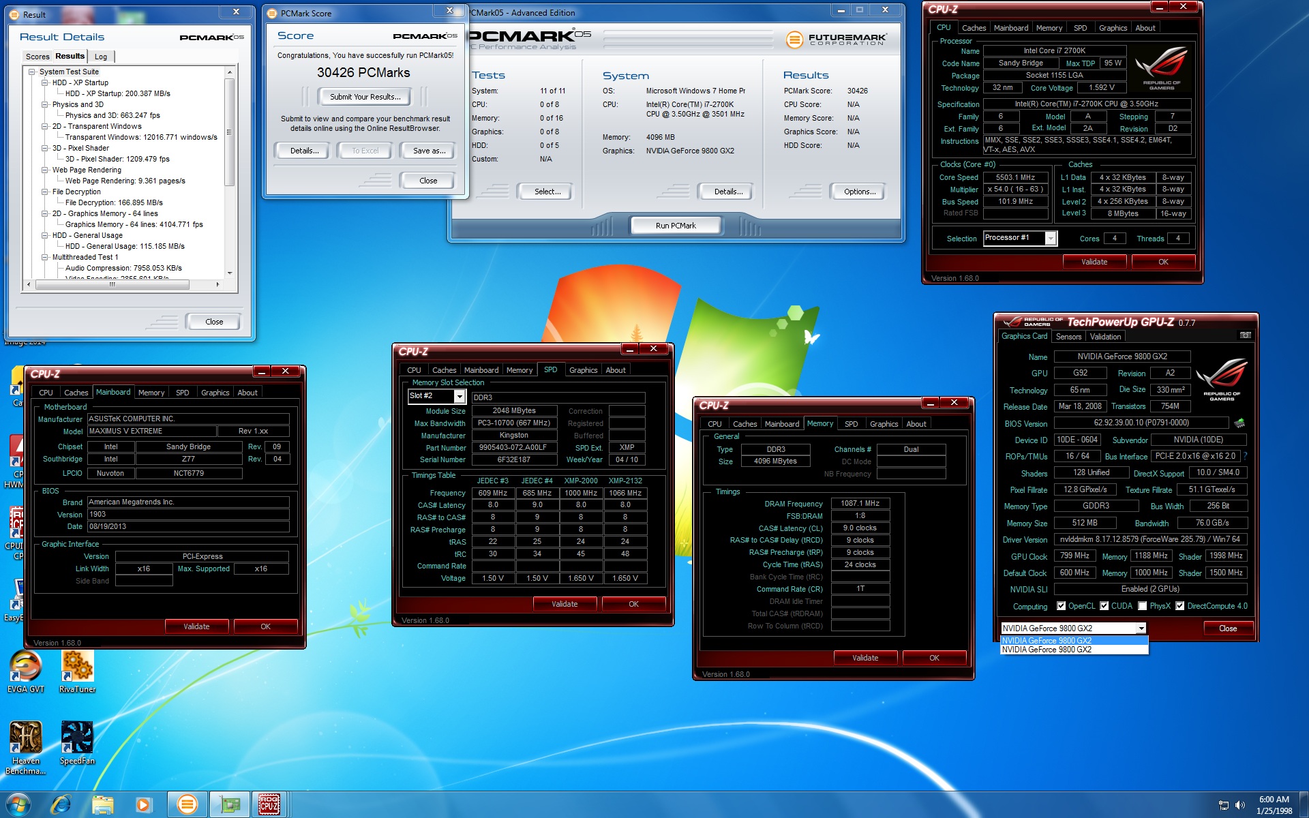The height and width of the screenshot is (818, 1309).
Task: Collapse the File Decryption tree node
Action: click(x=45, y=192)
